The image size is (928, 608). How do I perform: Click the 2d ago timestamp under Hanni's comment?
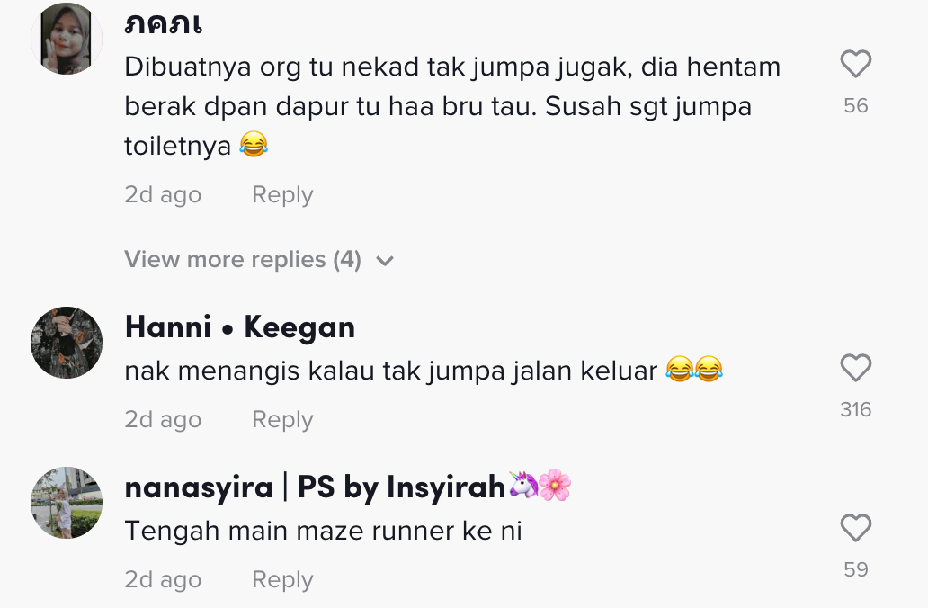[x=163, y=420]
